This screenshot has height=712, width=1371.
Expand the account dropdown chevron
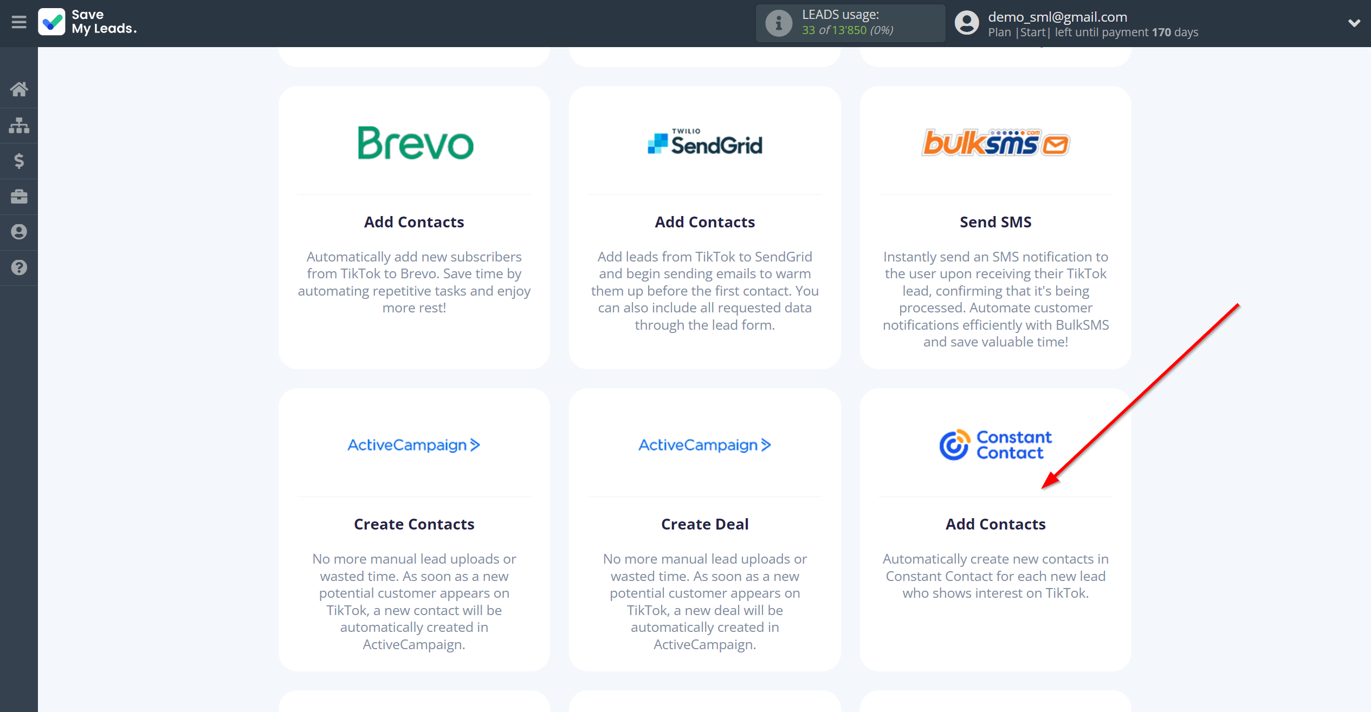tap(1354, 23)
